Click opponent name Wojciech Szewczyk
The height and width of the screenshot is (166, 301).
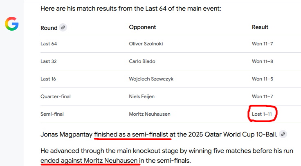[x=150, y=79]
